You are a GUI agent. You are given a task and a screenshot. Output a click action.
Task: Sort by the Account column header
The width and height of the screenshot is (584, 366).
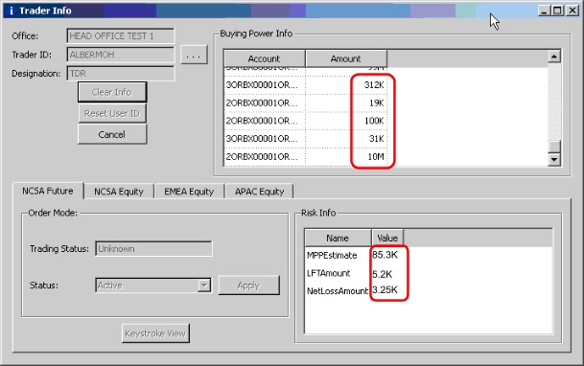(264, 58)
